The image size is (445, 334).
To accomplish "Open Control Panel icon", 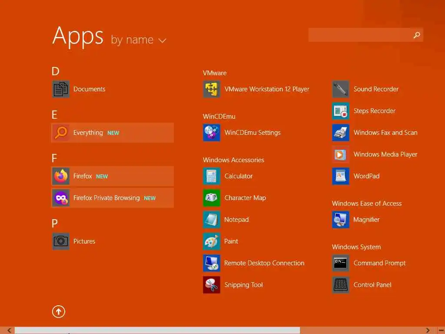I will 341,285.
